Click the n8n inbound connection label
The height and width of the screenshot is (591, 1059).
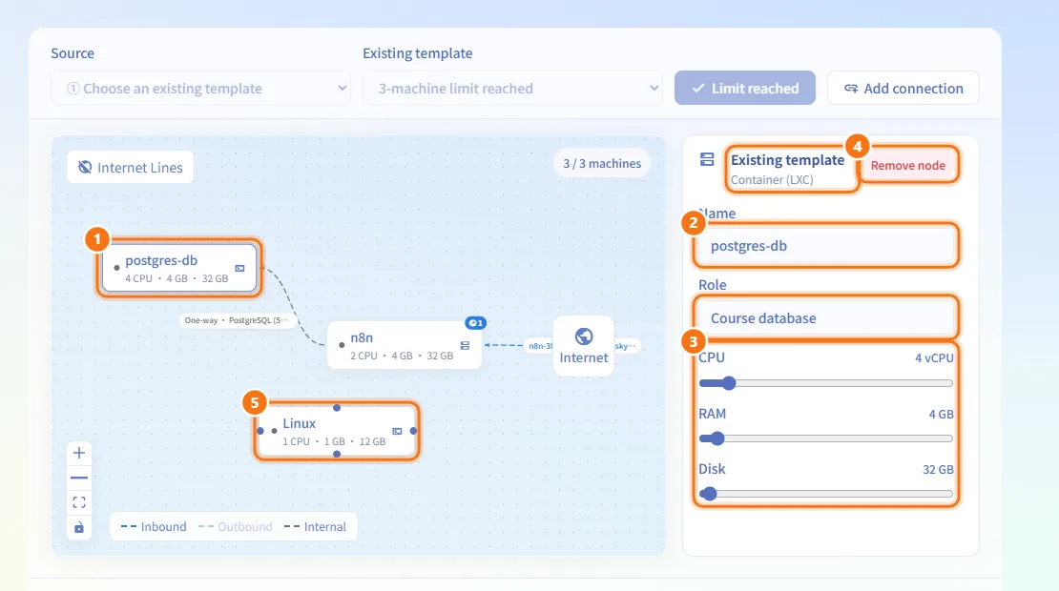pyautogui.click(x=540, y=346)
